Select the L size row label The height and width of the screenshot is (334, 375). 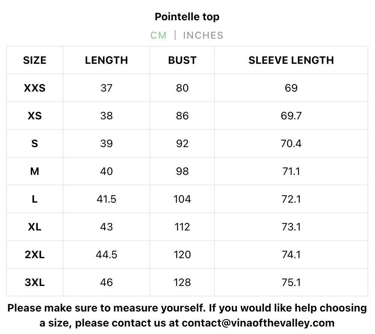[35, 199]
